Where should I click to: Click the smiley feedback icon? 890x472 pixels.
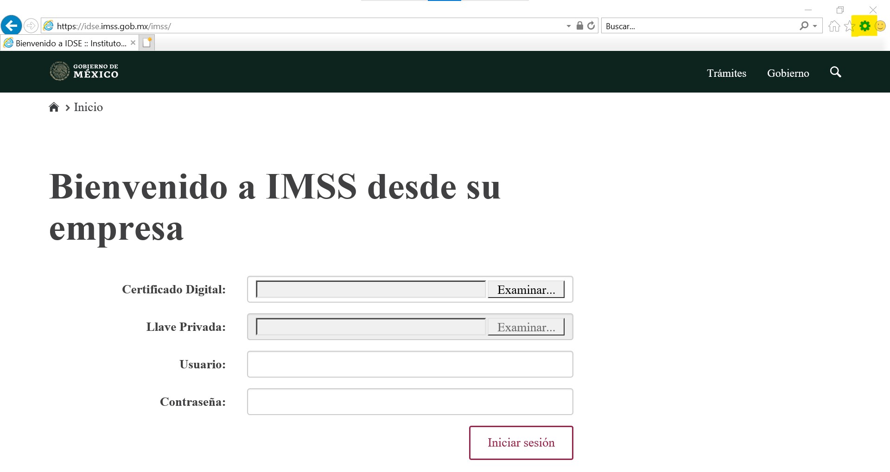click(x=880, y=26)
